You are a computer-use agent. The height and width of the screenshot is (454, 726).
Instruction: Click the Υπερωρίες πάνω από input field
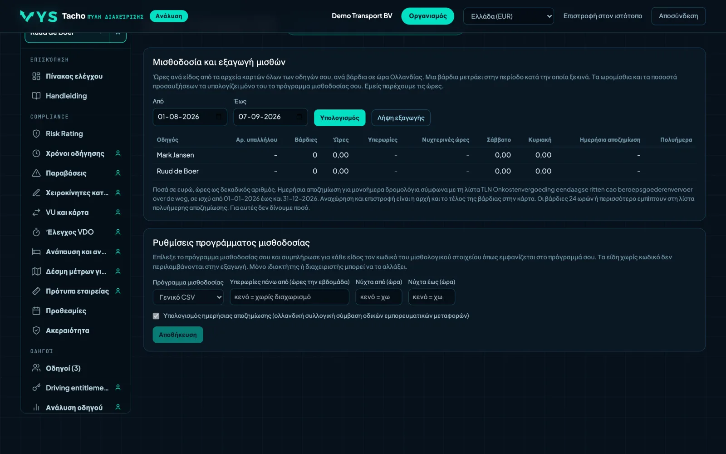click(289, 297)
